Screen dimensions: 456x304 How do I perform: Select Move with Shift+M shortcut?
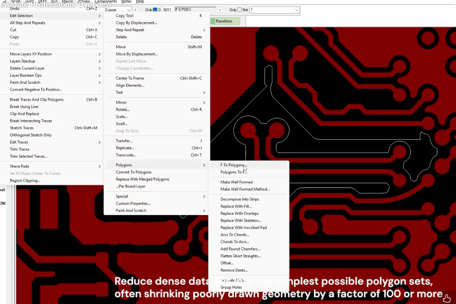point(156,47)
